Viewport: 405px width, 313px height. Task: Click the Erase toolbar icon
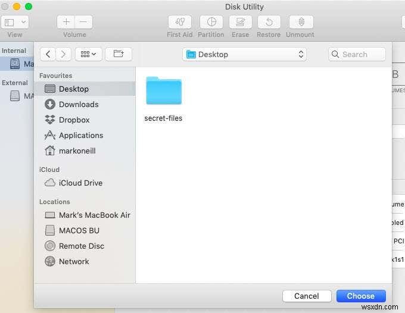point(240,22)
